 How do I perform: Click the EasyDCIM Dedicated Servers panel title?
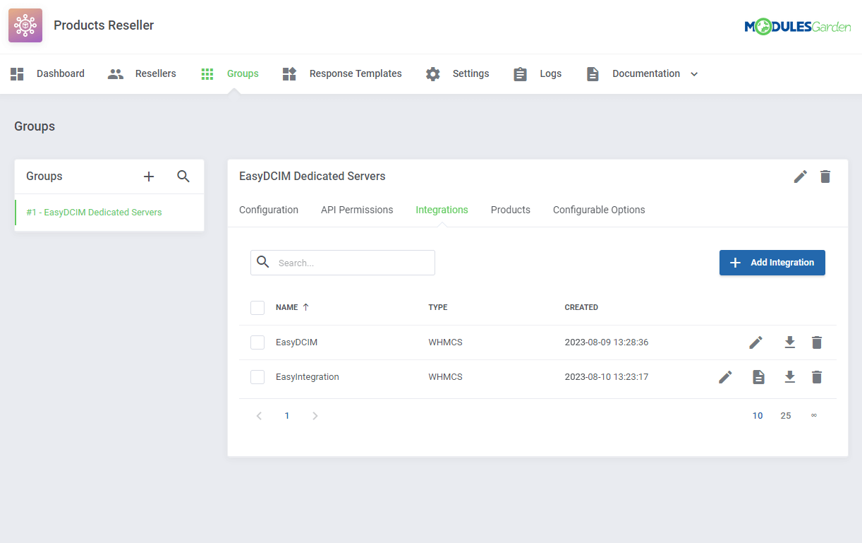coord(312,177)
